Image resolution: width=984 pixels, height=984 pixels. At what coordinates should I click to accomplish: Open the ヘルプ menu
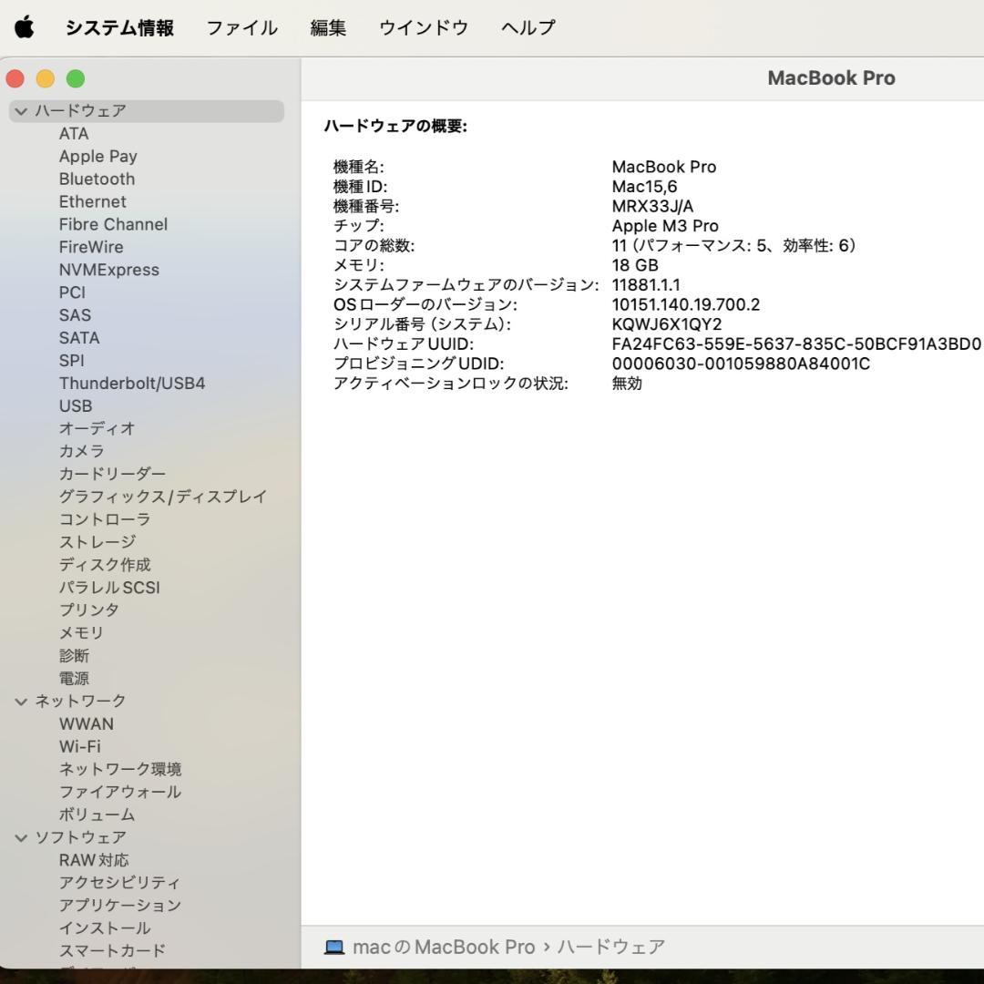pos(527,27)
